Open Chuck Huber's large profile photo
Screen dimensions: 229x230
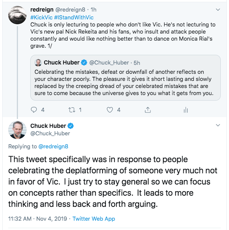coord(17,130)
